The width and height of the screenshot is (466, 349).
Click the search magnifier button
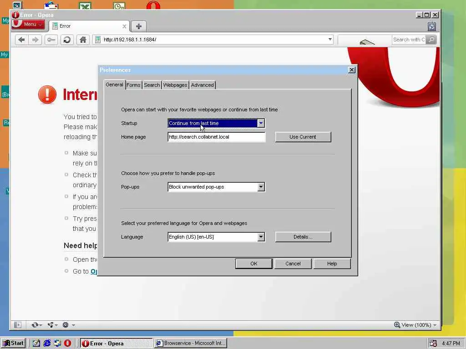tap(431, 40)
